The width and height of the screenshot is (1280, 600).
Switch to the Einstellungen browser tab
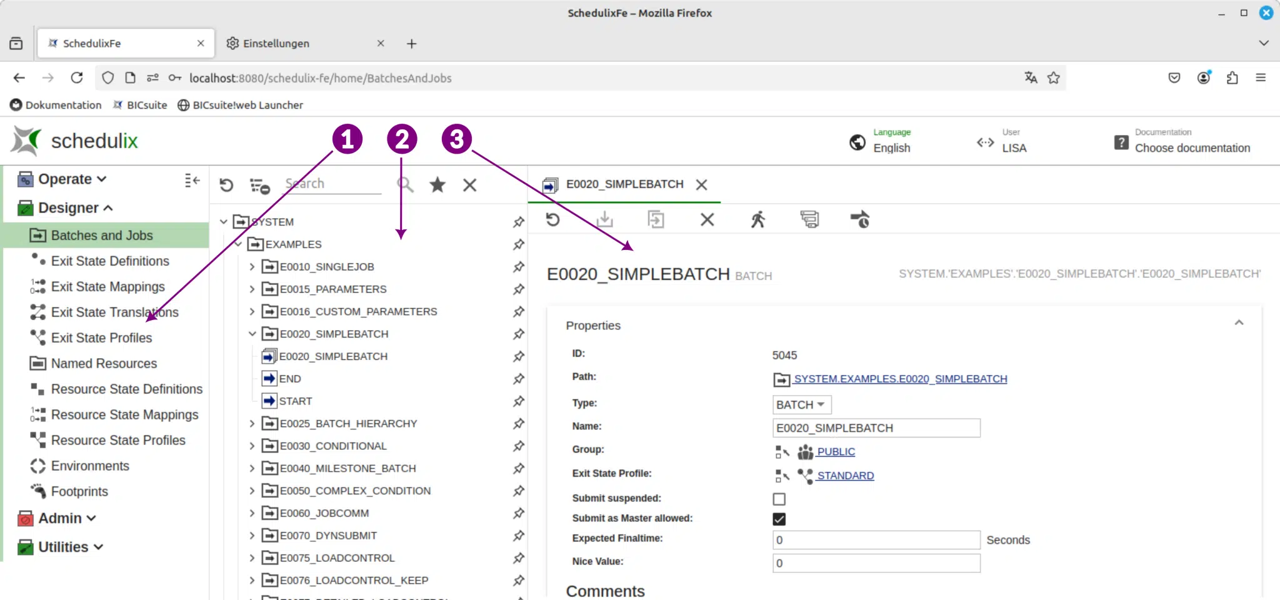[276, 43]
